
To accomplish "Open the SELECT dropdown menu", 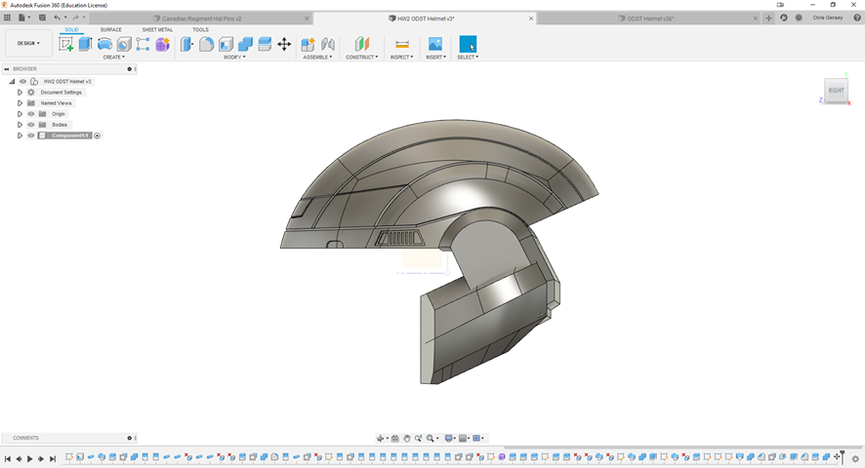I will 468,58.
